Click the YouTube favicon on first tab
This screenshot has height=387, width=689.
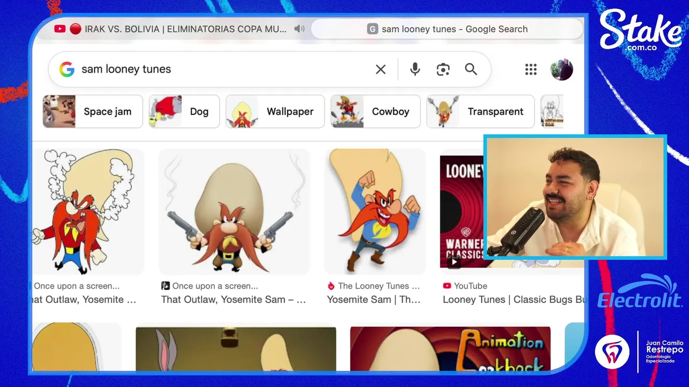coord(60,29)
